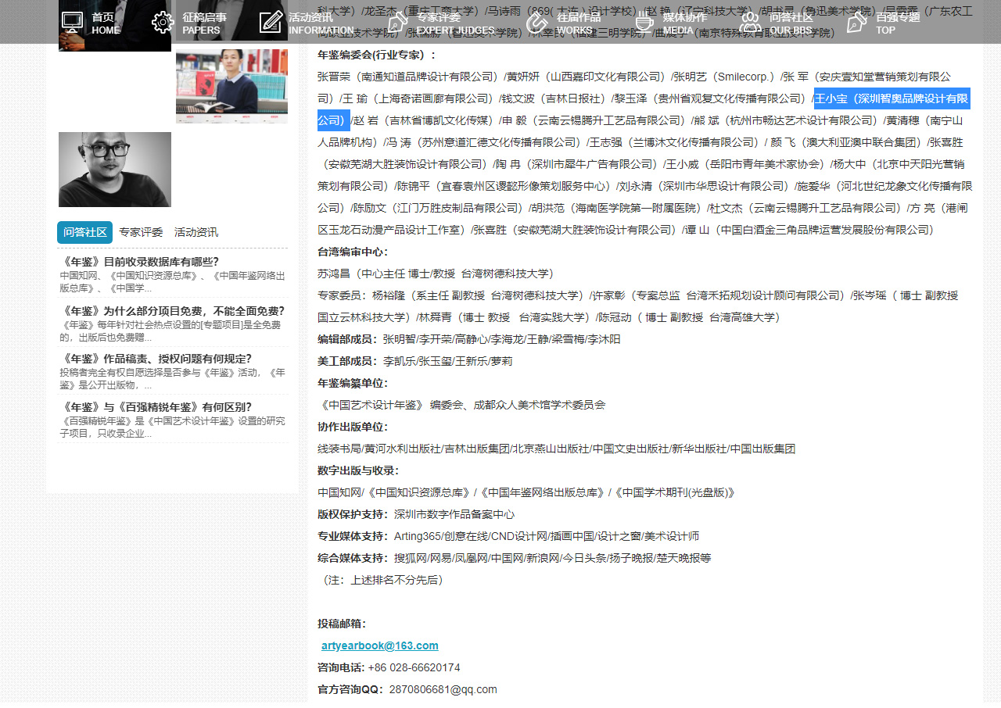Click the phone number +86 028-66620174
This screenshot has width=1001, height=708.
pos(414,667)
